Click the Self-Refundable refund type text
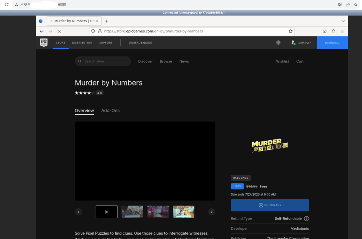 pyautogui.click(x=288, y=219)
